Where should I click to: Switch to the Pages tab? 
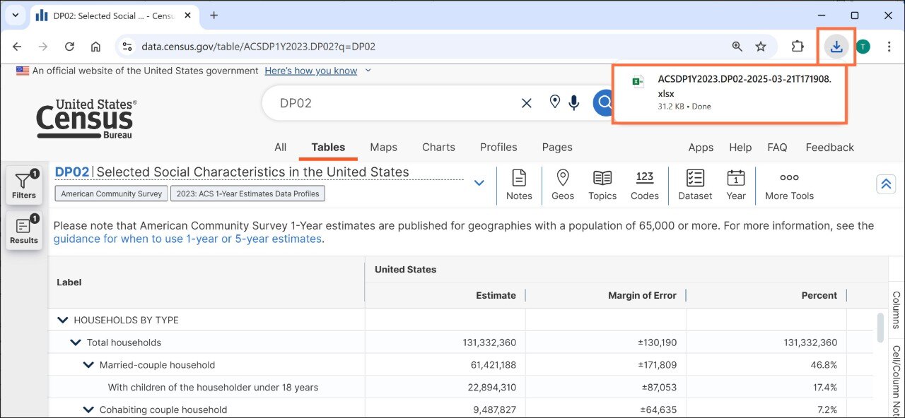[x=557, y=148]
